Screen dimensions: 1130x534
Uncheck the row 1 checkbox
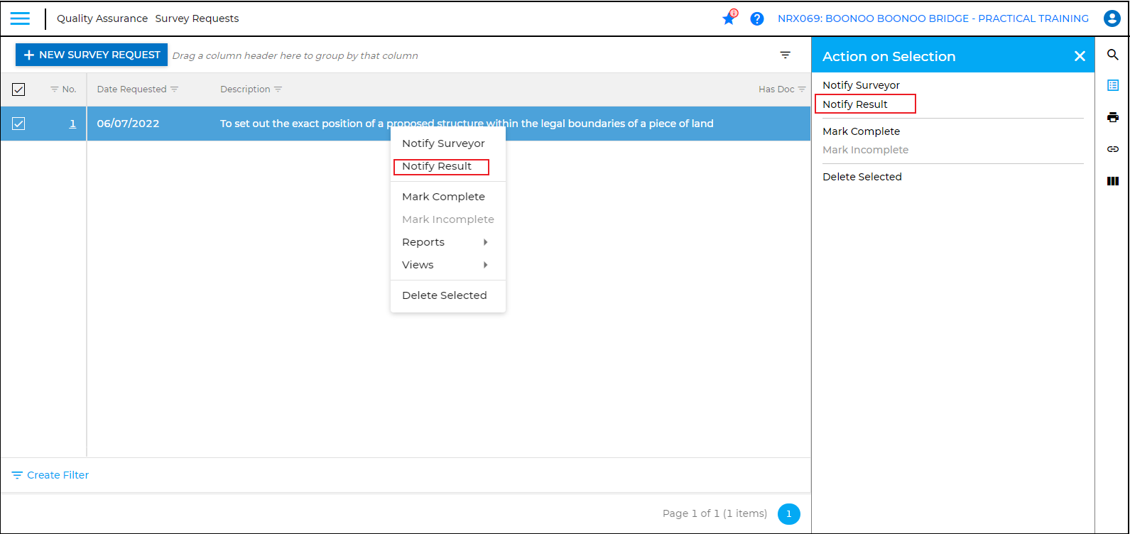[x=18, y=124]
